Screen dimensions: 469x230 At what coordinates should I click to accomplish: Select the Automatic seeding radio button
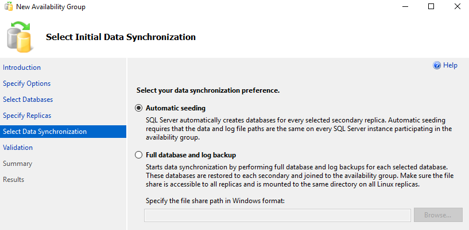[138, 108]
